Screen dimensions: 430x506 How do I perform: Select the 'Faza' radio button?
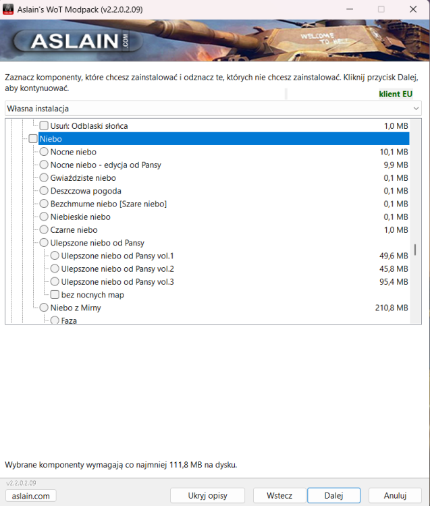point(55,320)
